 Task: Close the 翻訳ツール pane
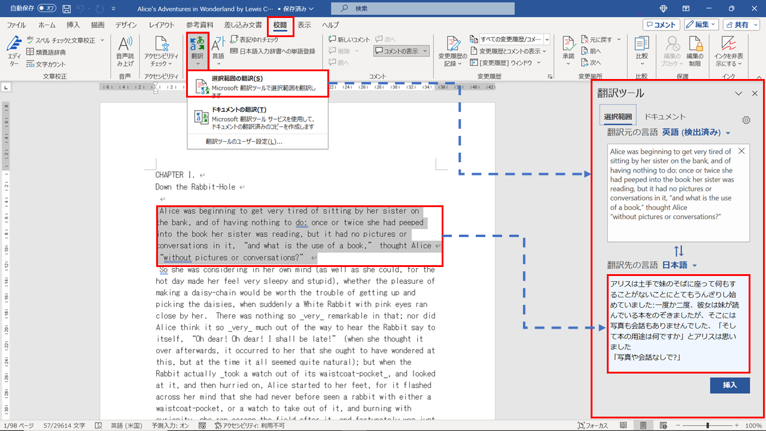pos(755,93)
